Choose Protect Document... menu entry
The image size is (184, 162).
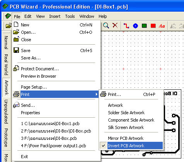point(56,69)
